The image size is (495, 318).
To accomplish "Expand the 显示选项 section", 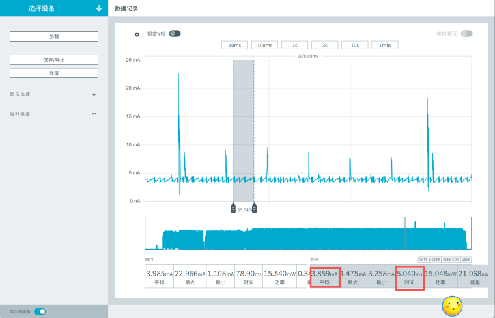I will [x=53, y=94].
